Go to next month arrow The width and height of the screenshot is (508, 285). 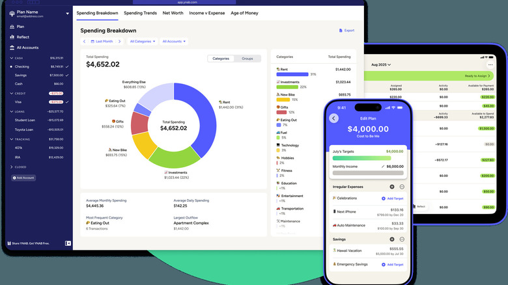pyautogui.click(x=120, y=42)
